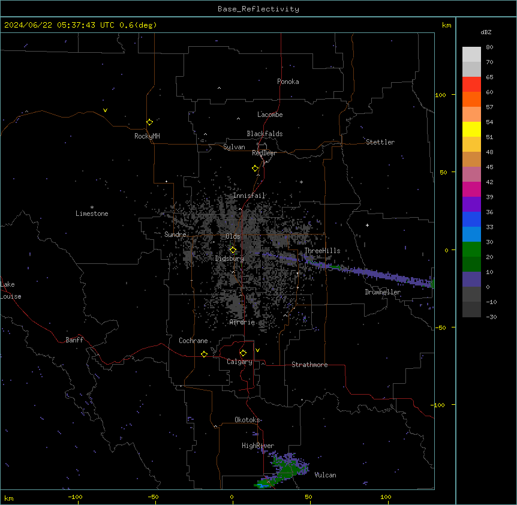Screen dimensions: 517x505
Task: Click the red 65 dBZ color swatch
Action: tap(471, 85)
